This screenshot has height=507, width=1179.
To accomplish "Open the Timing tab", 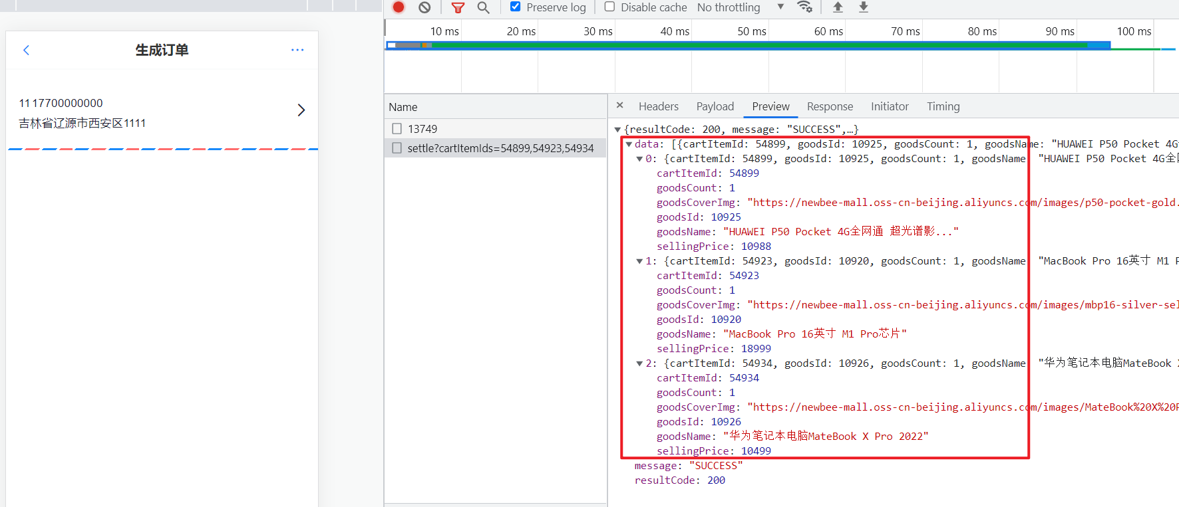I will tap(943, 106).
